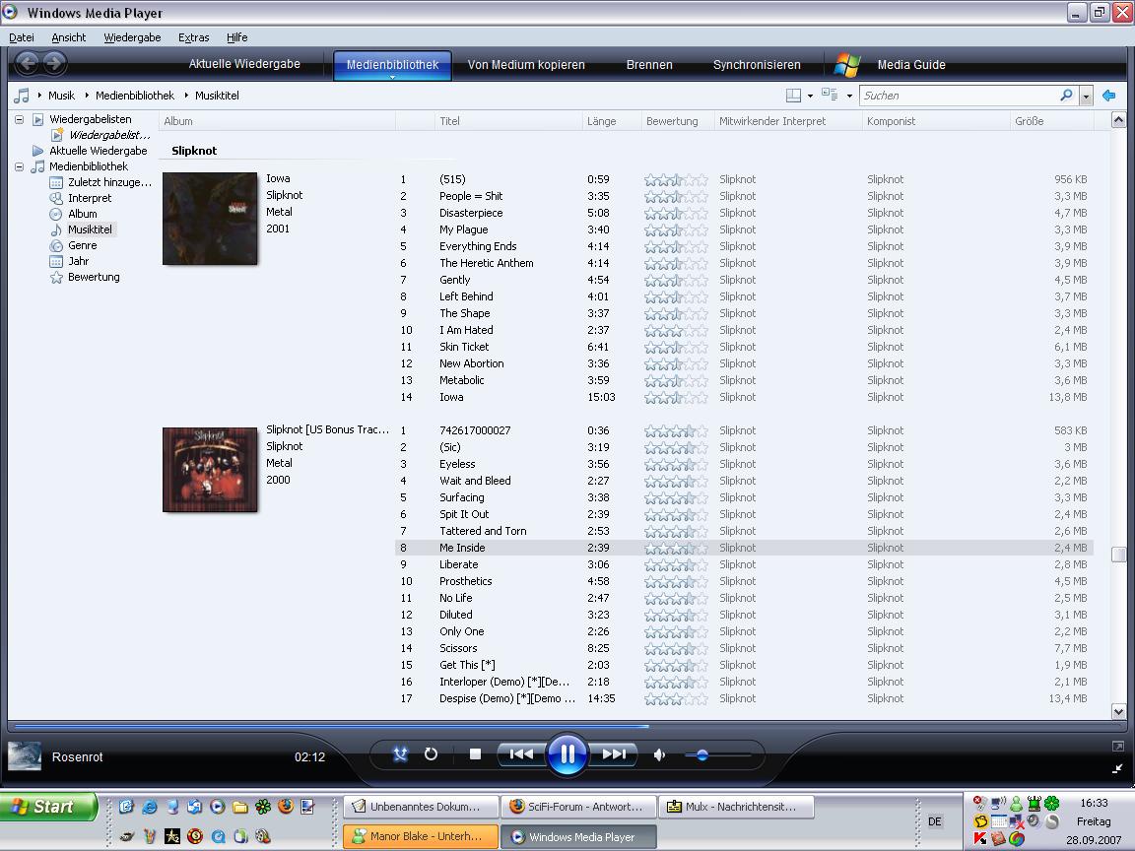
Task: Open the Extras menu
Action: (x=193, y=37)
